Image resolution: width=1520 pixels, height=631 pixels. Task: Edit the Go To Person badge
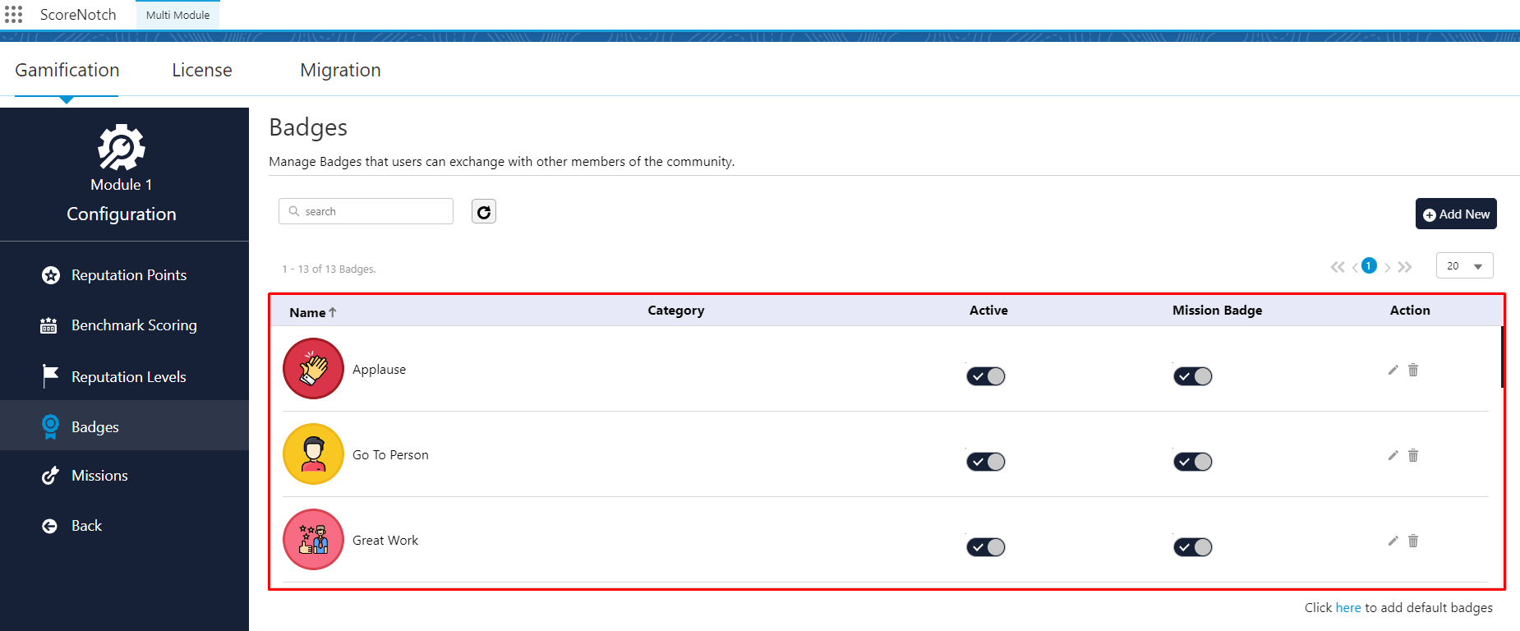point(1393,455)
